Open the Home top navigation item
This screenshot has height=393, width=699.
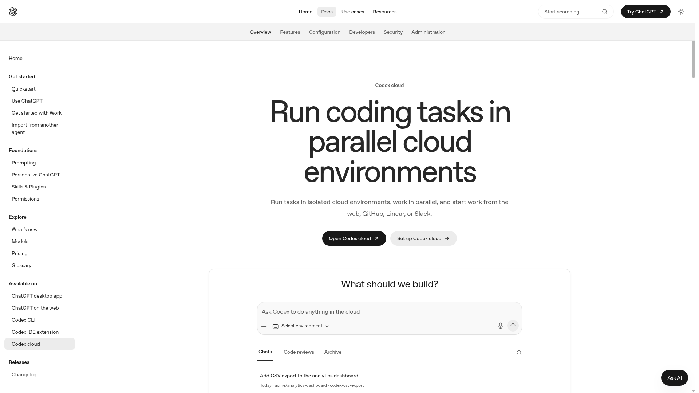coord(305,12)
